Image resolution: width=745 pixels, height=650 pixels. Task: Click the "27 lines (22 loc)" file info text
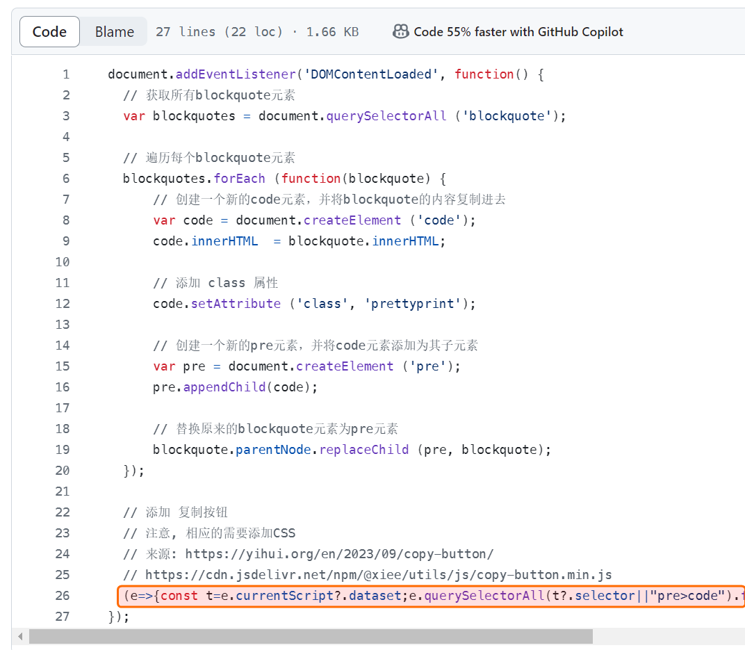[219, 32]
